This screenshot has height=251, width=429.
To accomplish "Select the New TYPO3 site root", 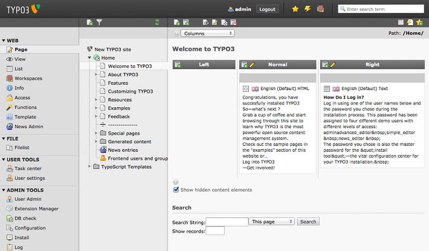I will pos(113,49).
